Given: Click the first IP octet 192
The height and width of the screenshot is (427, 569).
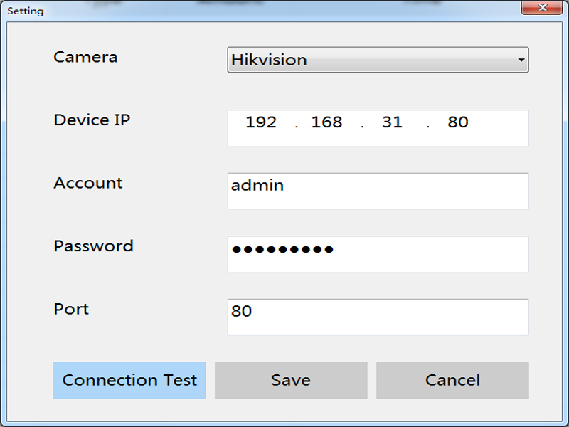Looking at the screenshot, I should 261,122.
